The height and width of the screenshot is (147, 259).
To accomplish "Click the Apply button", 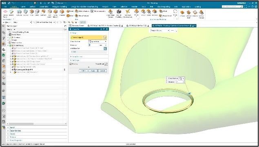I will click(93, 71).
